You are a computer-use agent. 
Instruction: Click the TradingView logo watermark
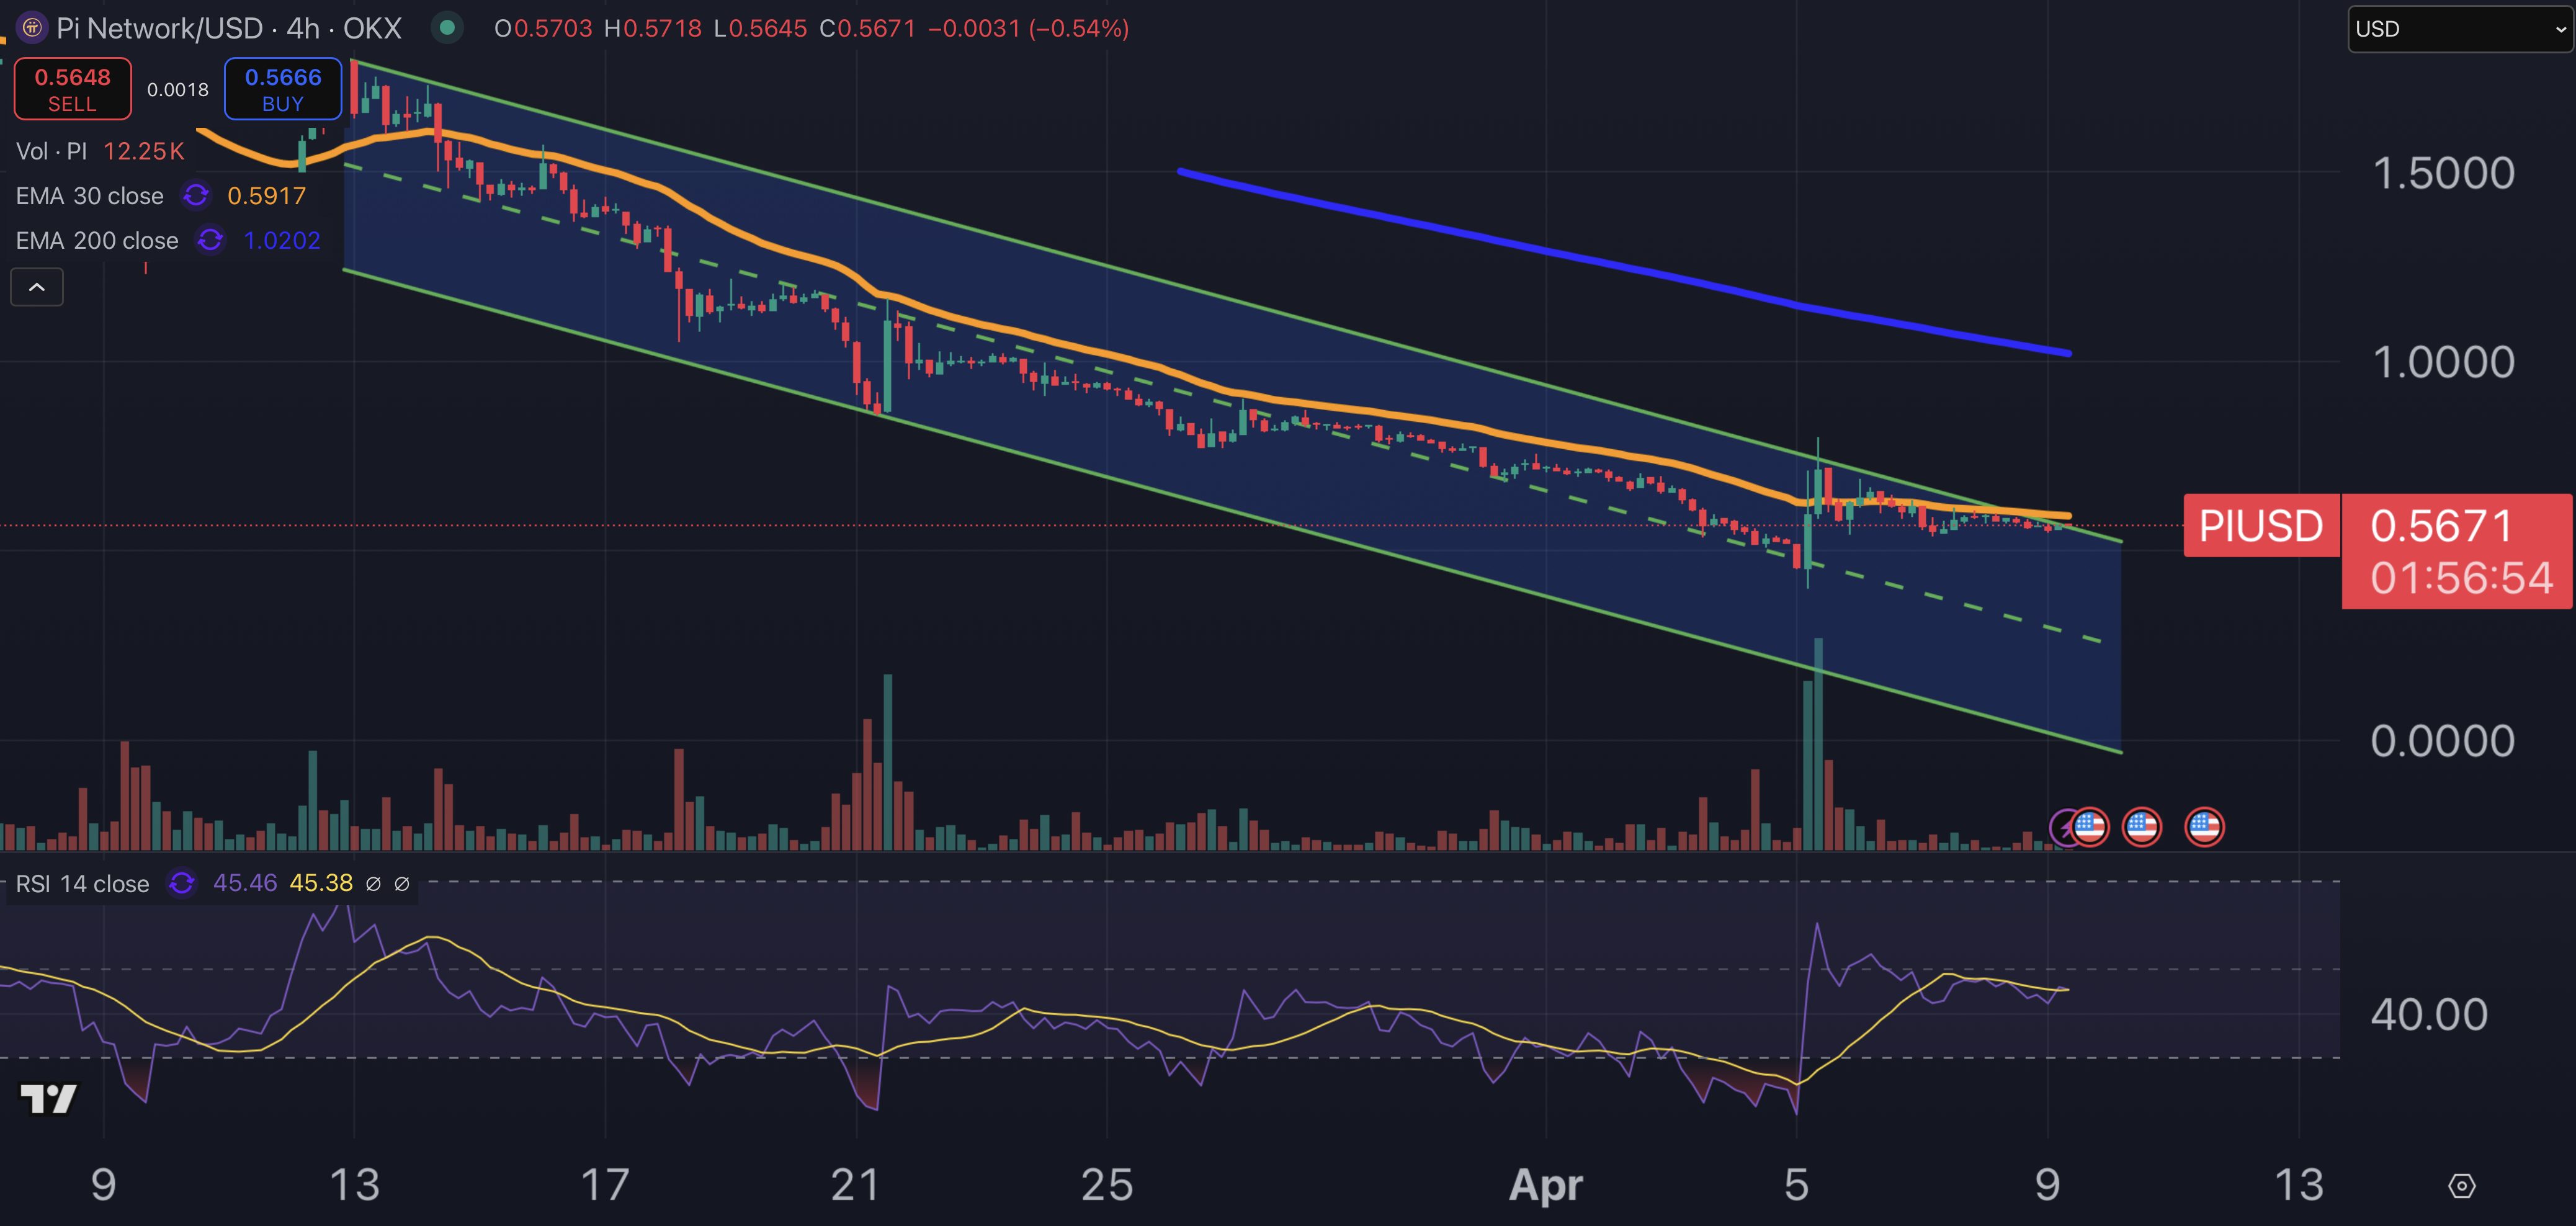click(x=48, y=1098)
